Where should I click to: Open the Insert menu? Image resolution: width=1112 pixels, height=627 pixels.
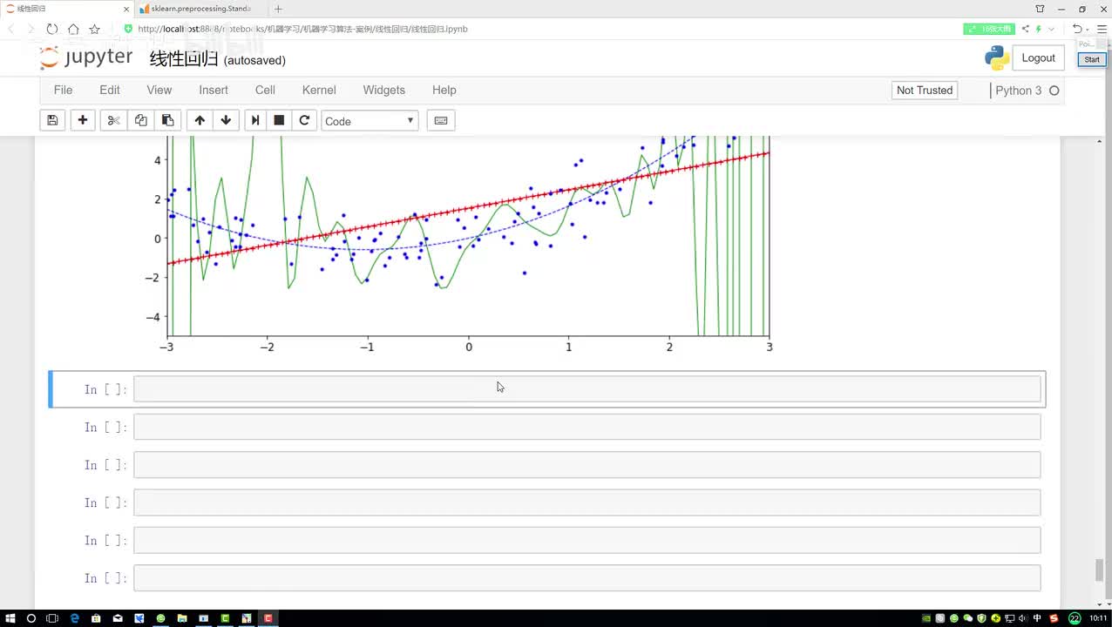point(214,90)
